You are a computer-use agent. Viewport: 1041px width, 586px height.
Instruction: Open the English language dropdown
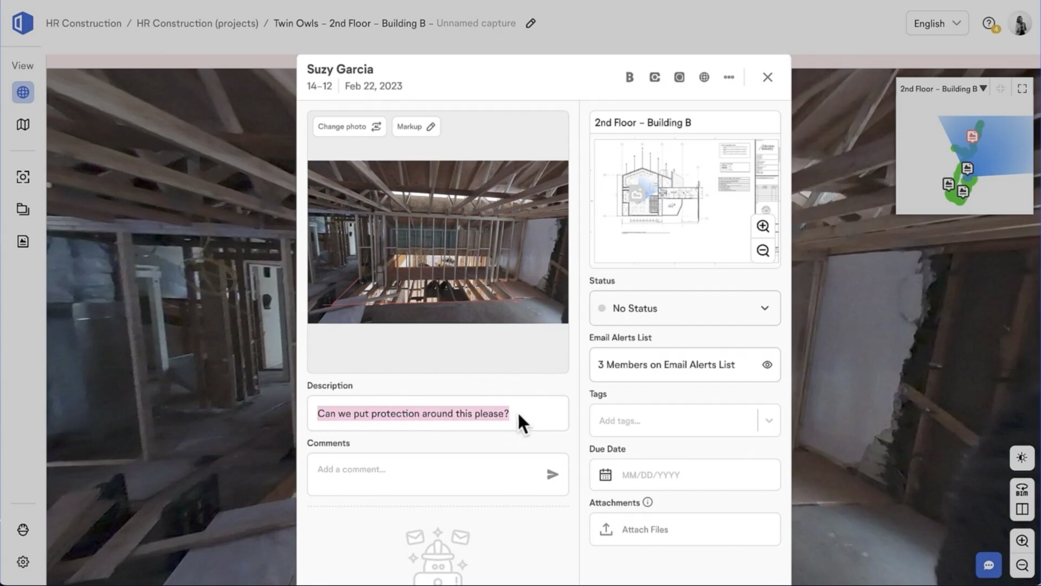936,23
